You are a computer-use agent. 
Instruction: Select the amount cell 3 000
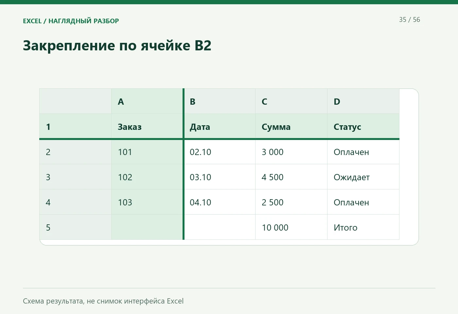tap(291, 152)
